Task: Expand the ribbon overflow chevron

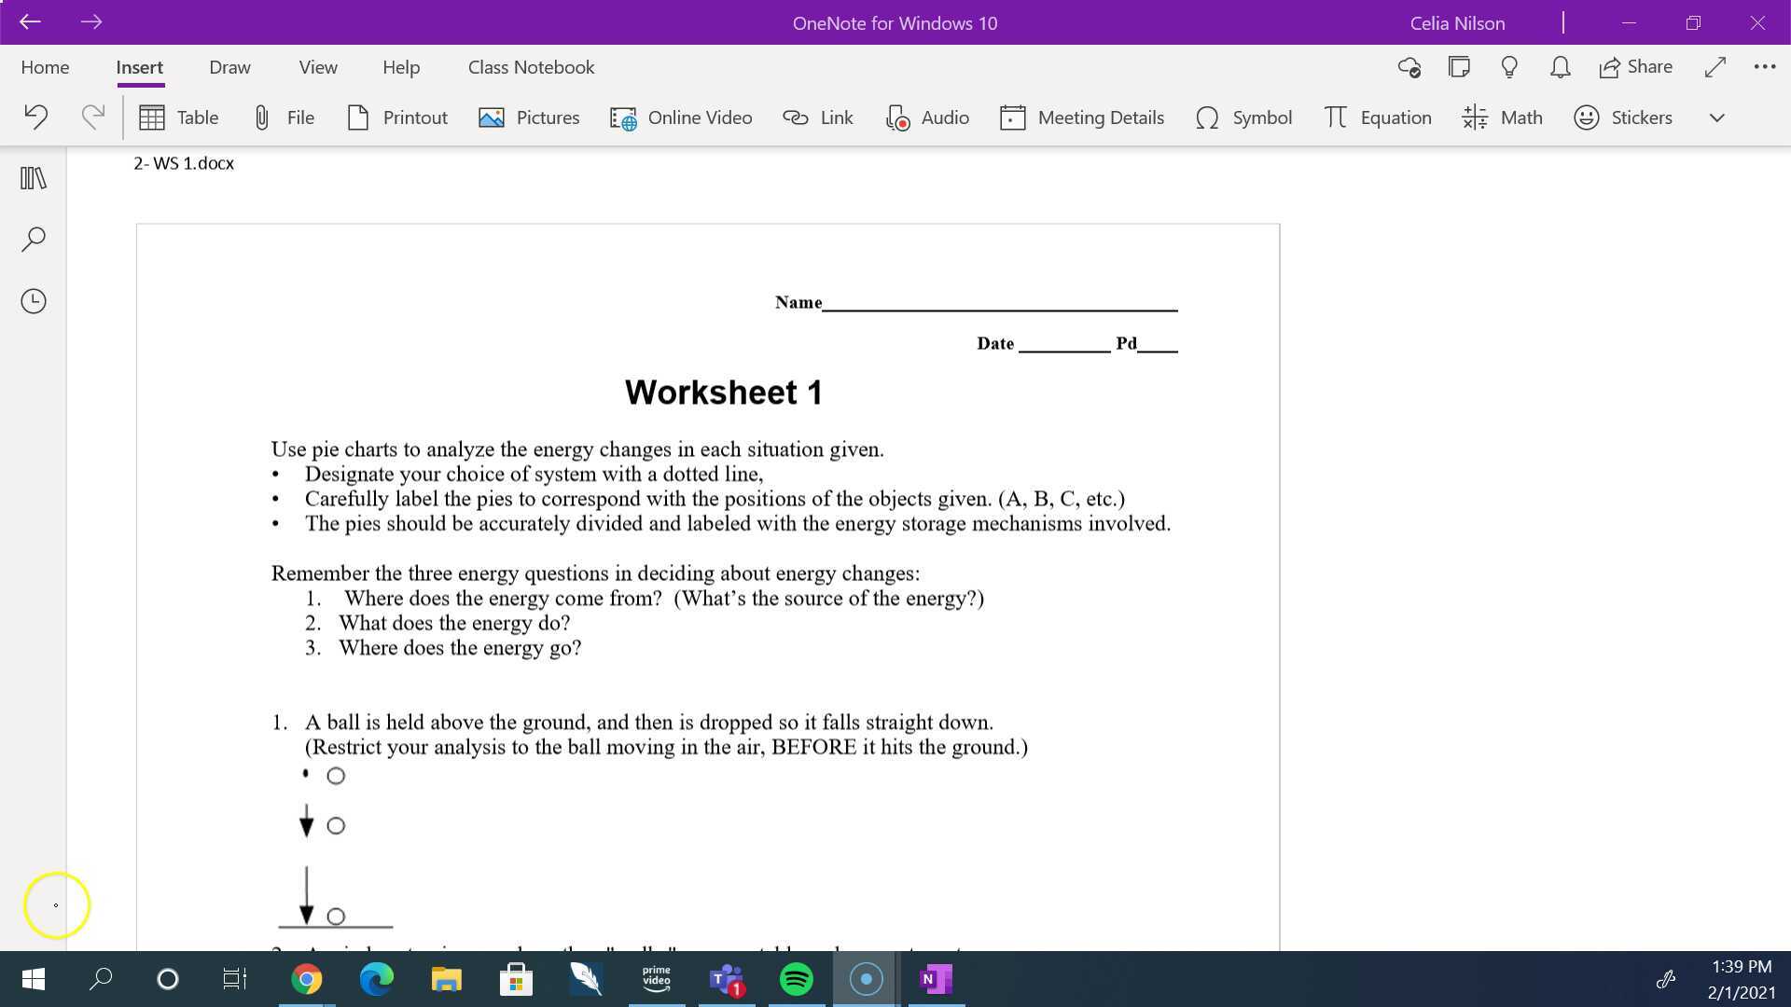Action: [x=1716, y=117]
